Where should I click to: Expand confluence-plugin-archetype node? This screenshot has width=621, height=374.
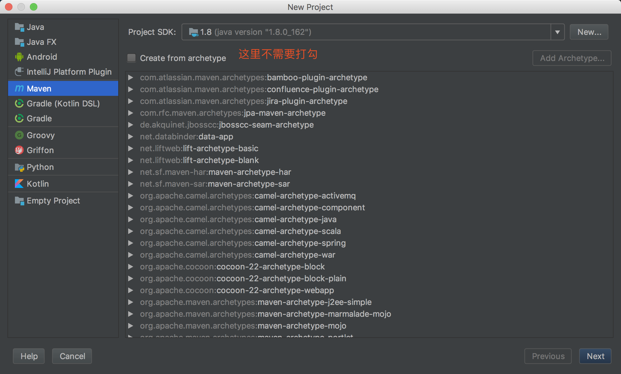pyautogui.click(x=131, y=89)
